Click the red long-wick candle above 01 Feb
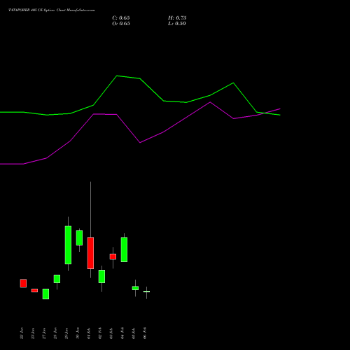Viewport: 350px width, 350px height. 90,253
